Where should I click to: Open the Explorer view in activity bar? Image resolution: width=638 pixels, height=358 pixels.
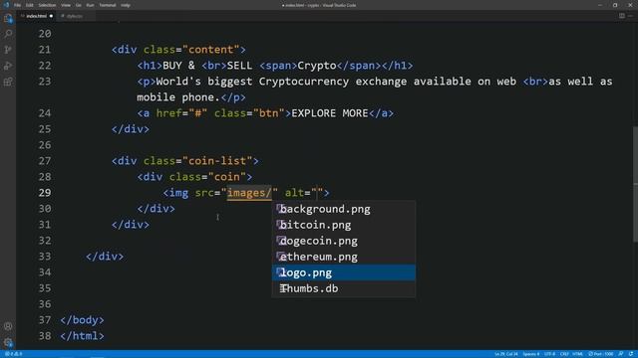[x=8, y=18]
